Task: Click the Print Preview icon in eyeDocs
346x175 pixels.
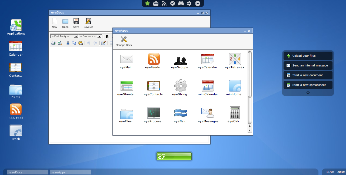Action: (x=60, y=43)
